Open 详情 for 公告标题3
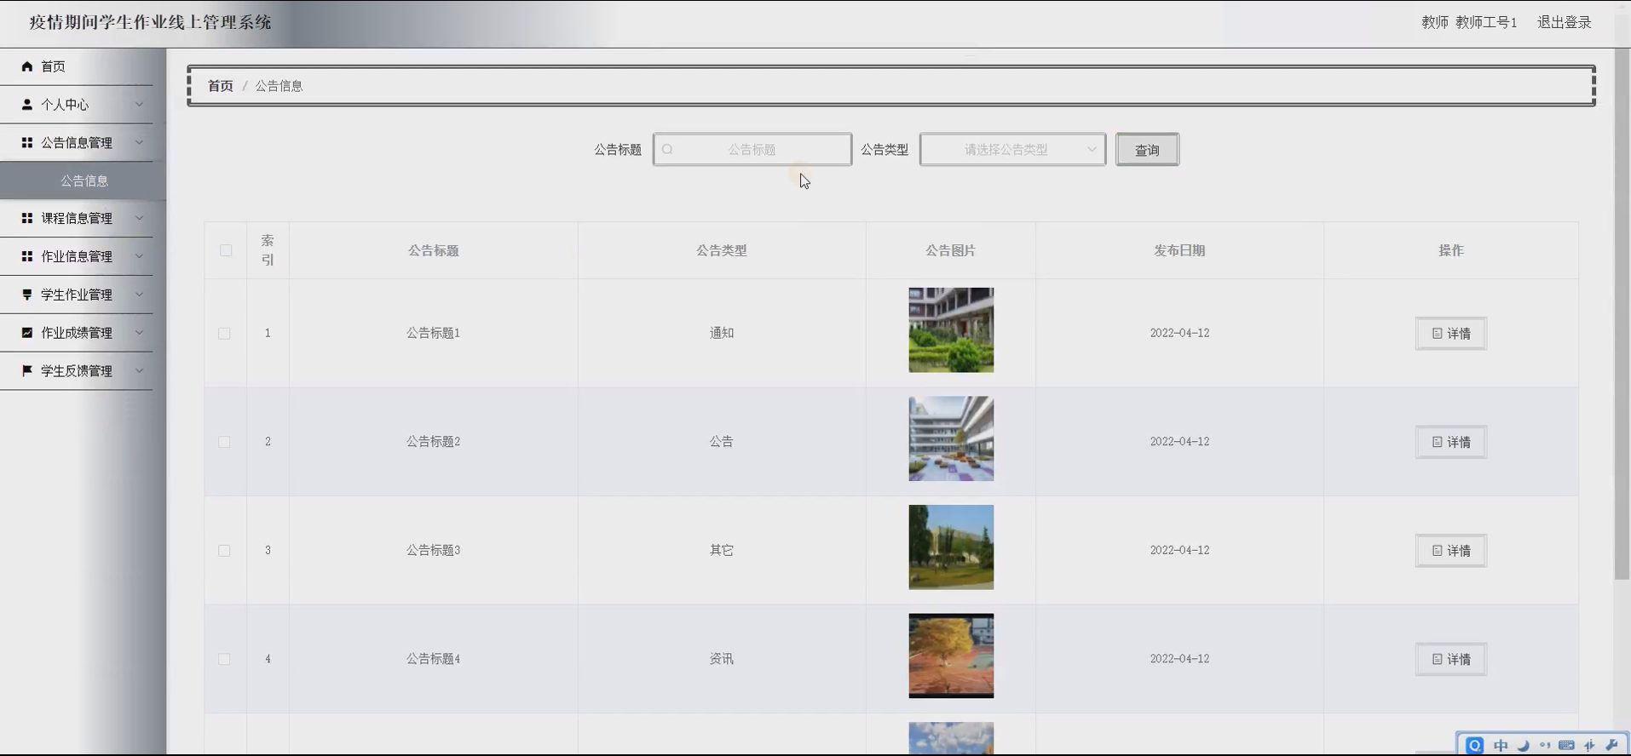The image size is (1631, 756). [1450, 551]
